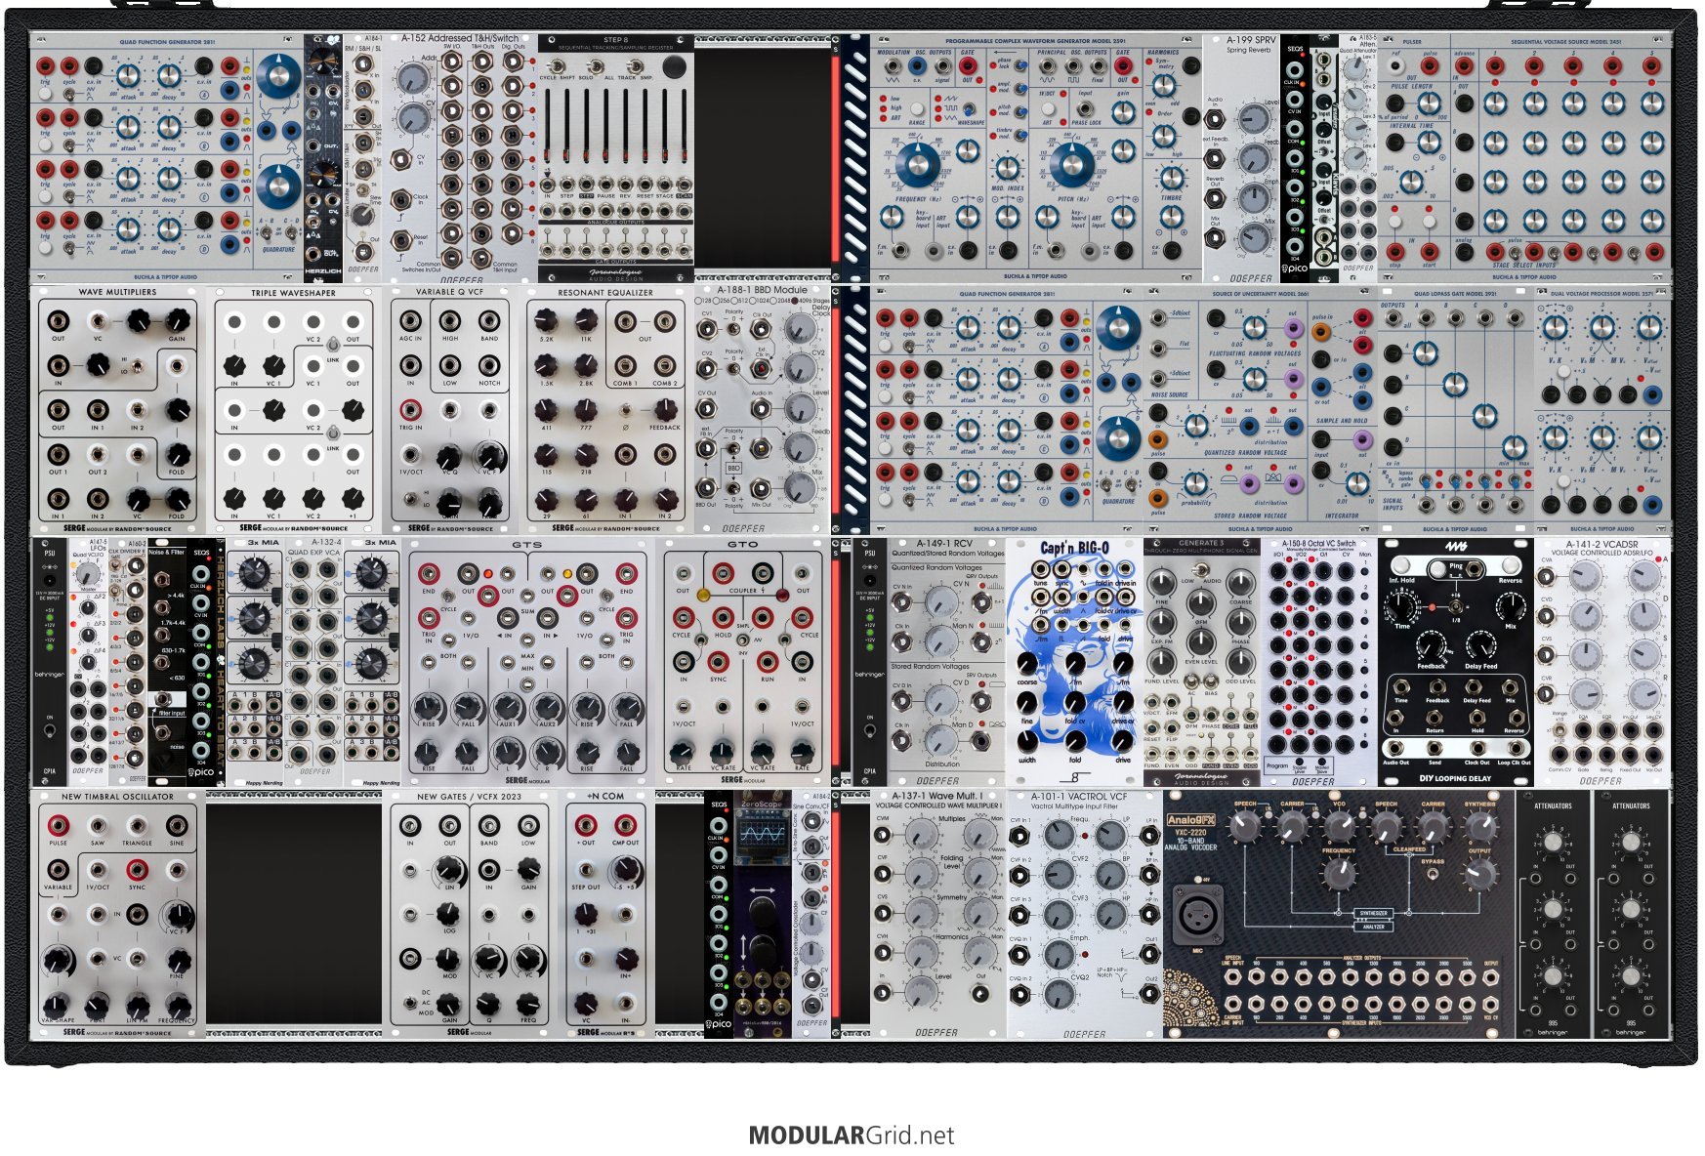Click the FREQUENCY knob on the VXC-2220 vocoder
Viewport: 1705px width, 1156px height.
click(x=1339, y=875)
